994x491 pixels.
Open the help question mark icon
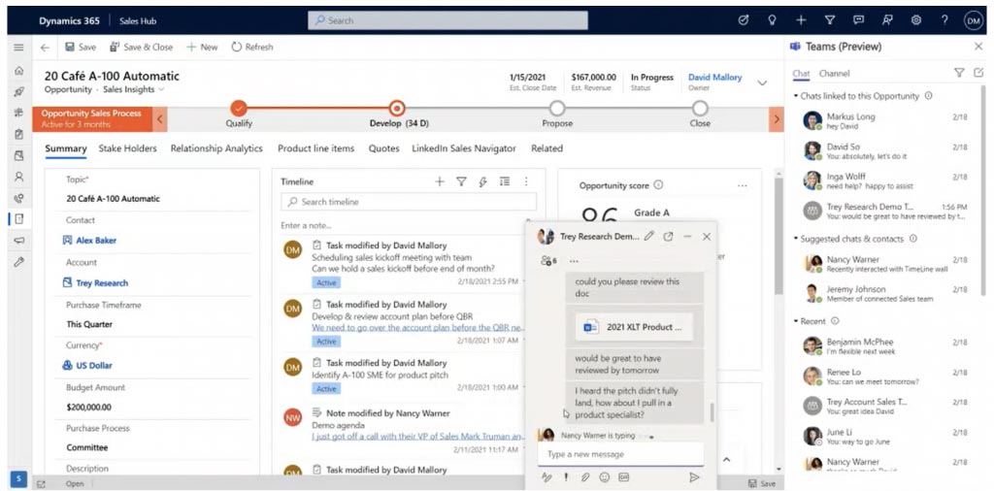pos(944,20)
